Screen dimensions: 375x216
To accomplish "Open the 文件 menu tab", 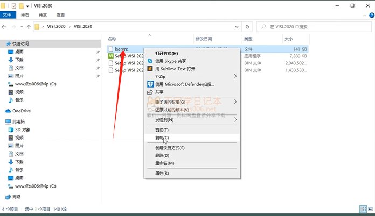I will tap(8, 15).
